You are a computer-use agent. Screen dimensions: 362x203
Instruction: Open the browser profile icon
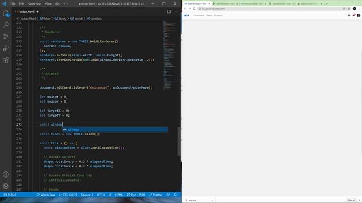coord(355,8)
